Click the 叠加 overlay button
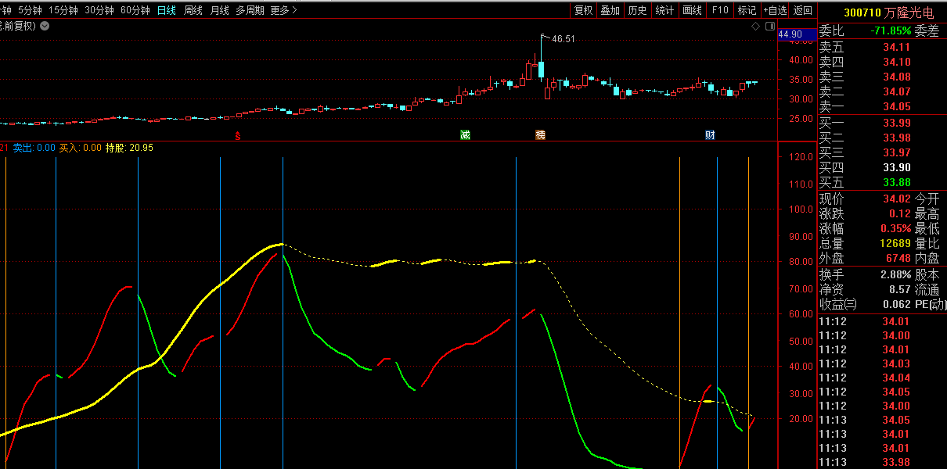The height and width of the screenshot is (469, 947). [x=610, y=10]
